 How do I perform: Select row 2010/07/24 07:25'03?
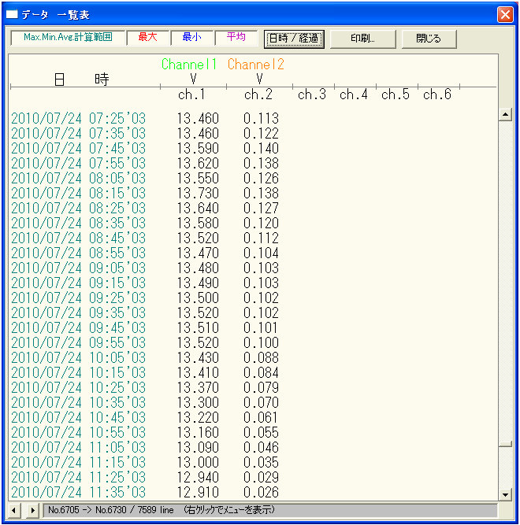click(145, 119)
